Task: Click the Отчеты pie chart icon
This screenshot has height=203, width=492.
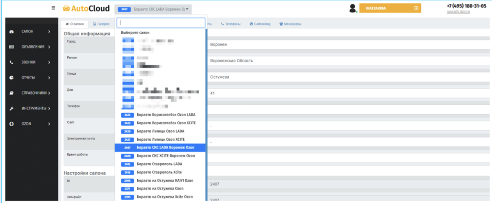Action: pyautogui.click(x=12, y=78)
